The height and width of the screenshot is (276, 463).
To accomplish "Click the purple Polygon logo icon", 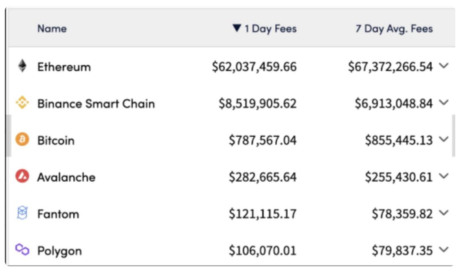I will point(22,250).
